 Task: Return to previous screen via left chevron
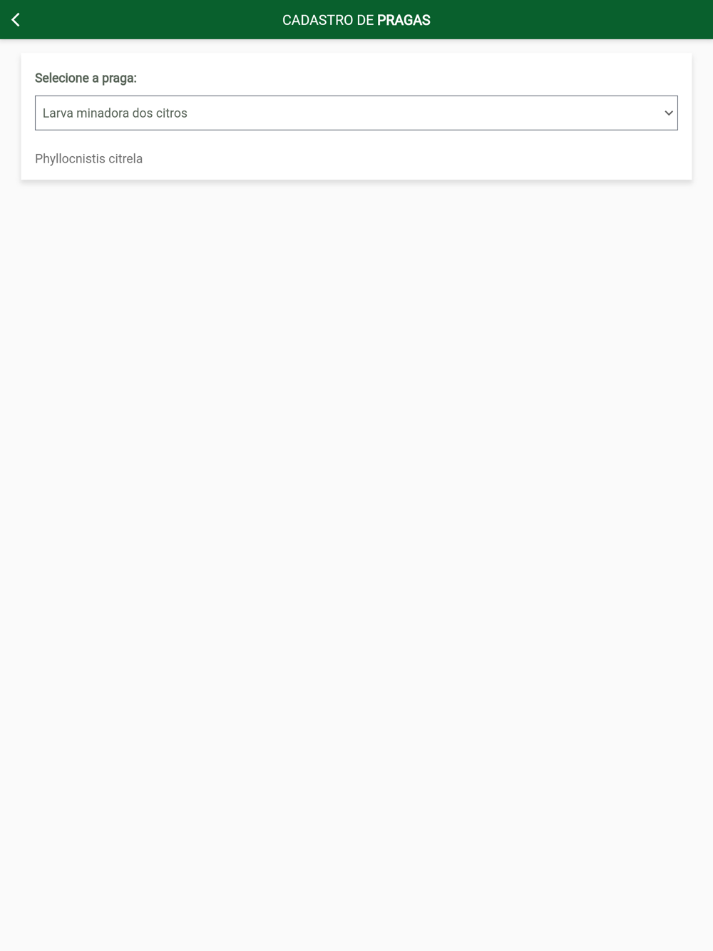click(16, 20)
